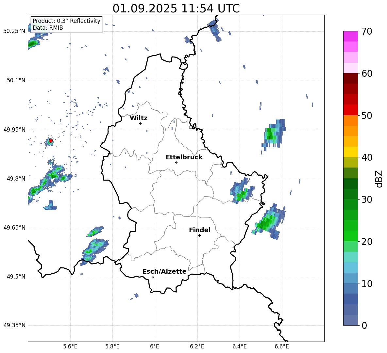Click the yellow 40 dBZ color band
Viewport: 387px width, 353px height.
[350, 152]
